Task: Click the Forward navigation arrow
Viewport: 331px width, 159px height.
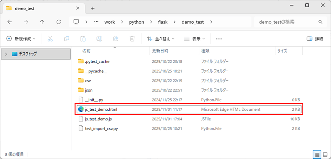Action: (26, 22)
